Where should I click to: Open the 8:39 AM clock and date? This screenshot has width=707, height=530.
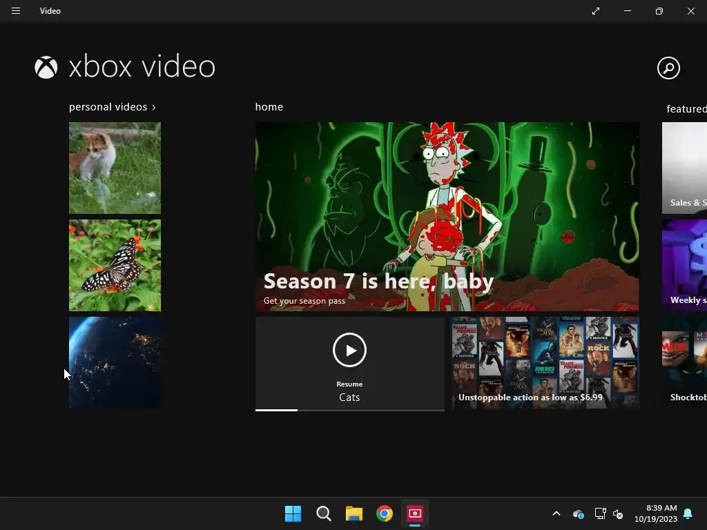pos(656,513)
